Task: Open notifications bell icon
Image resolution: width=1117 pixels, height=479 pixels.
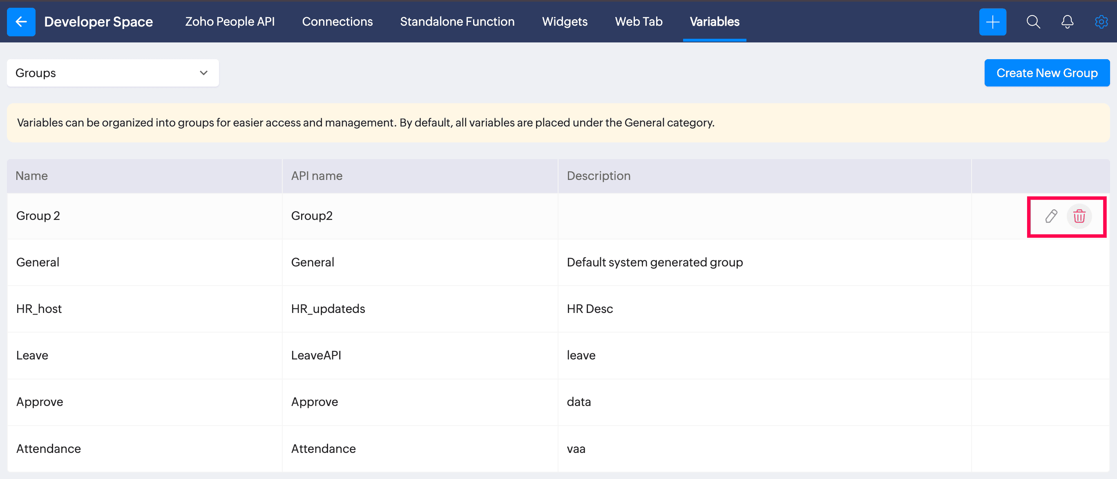Action: pos(1067,22)
